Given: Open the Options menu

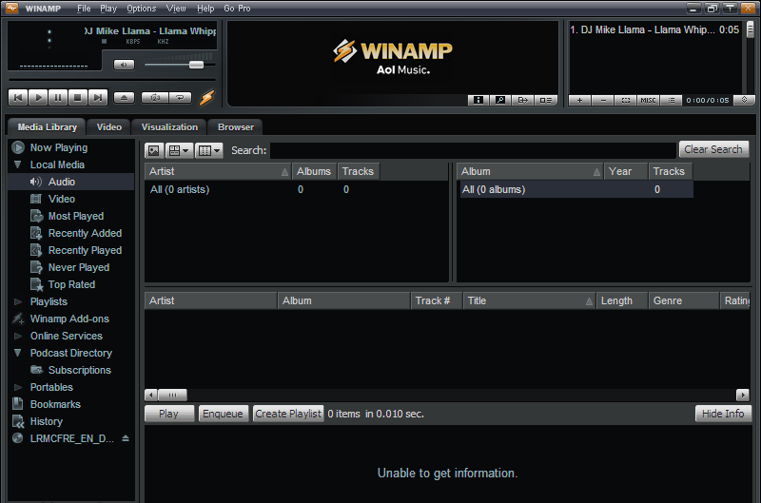Looking at the screenshot, I should pyautogui.click(x=141, y=9).
